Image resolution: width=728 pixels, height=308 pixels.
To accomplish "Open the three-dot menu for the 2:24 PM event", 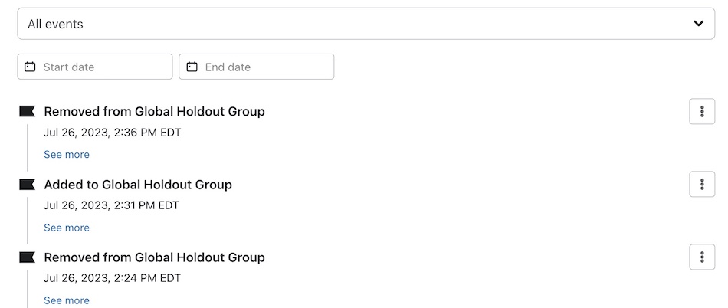I will click(702, 257).
